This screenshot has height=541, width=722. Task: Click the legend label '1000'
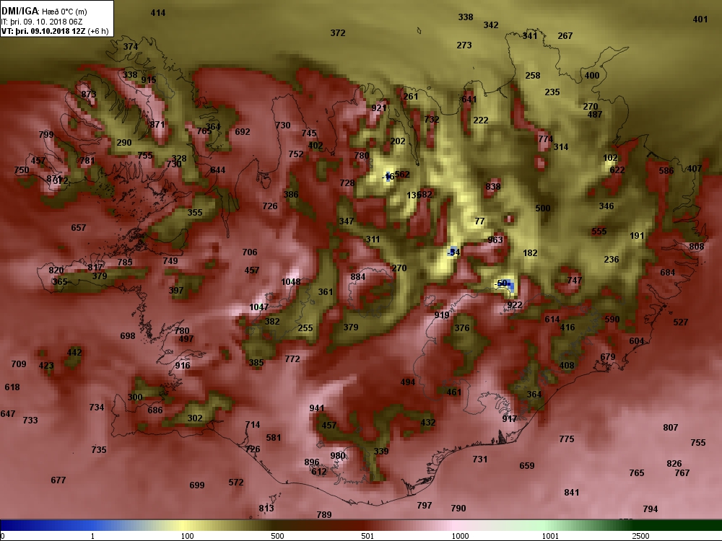(x=460, y=536)
